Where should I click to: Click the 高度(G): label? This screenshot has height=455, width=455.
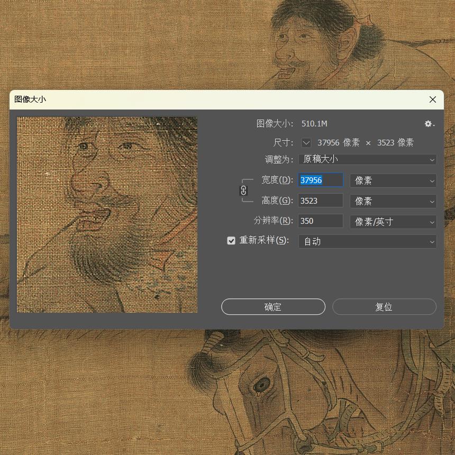277,201
